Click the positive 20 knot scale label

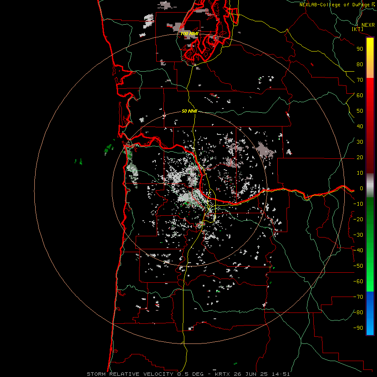(360, 157)
